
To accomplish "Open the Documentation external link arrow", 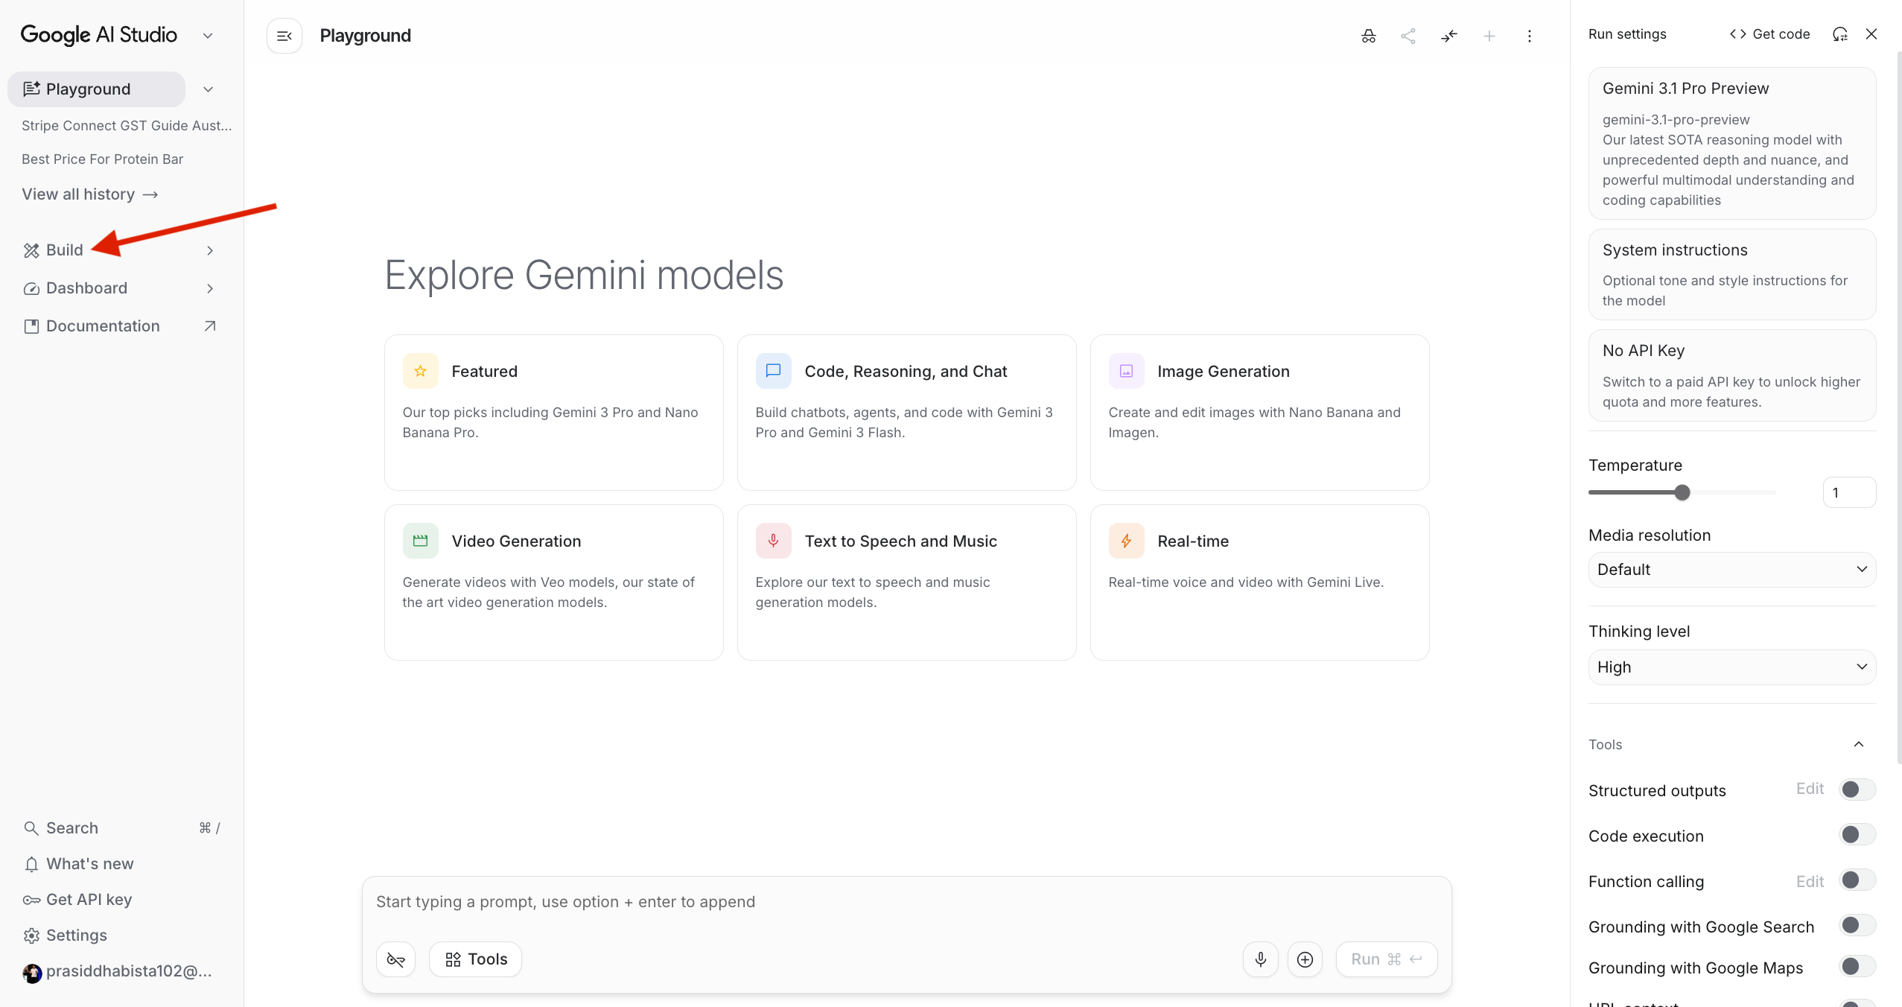I will pyautogui.click(x=210, y=326).
